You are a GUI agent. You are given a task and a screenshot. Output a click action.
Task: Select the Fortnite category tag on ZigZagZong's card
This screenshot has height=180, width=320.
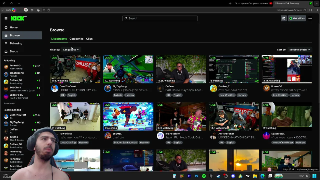click(118, 95)
